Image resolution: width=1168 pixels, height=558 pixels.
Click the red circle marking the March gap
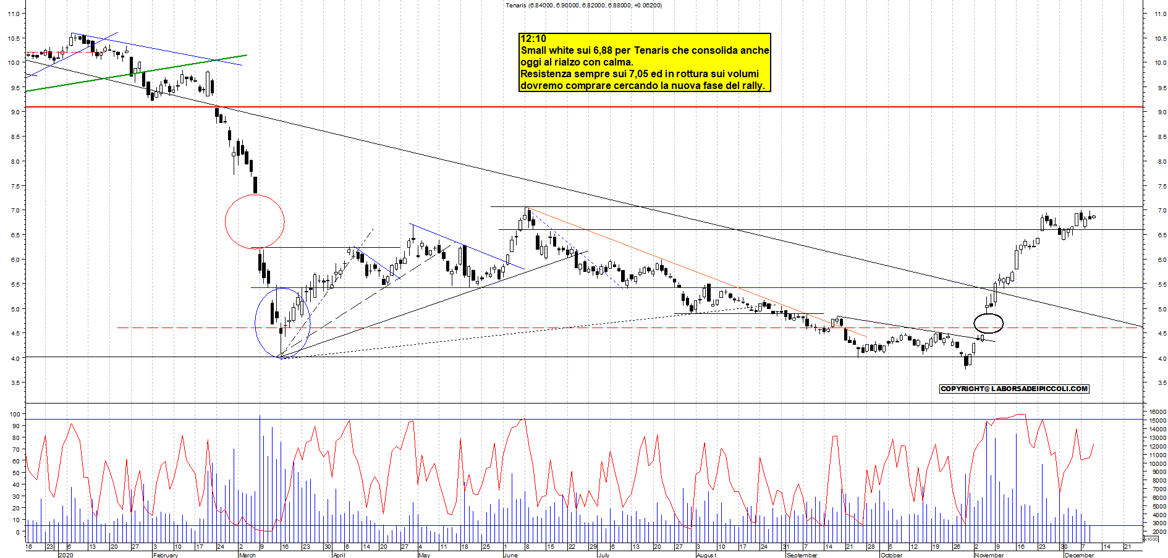pyautogui.click(x=255, y=221)
